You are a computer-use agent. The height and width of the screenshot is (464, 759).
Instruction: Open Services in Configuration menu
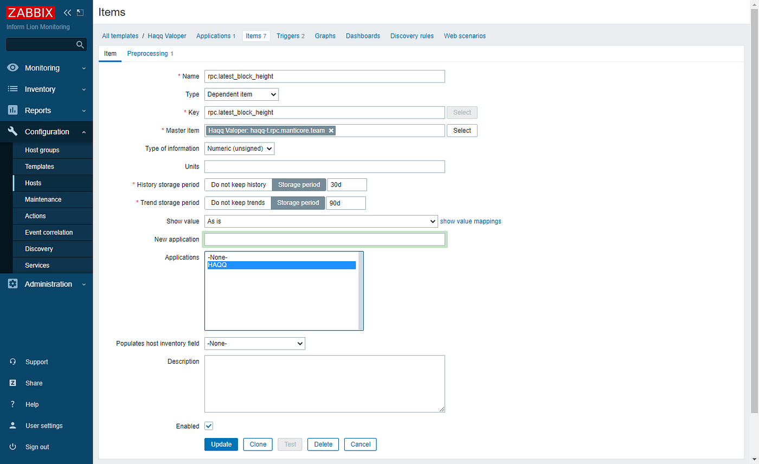[53, 265]
